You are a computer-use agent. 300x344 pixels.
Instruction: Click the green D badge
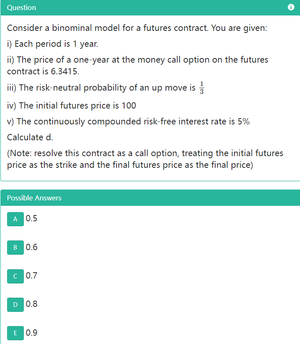click(15, 305)
